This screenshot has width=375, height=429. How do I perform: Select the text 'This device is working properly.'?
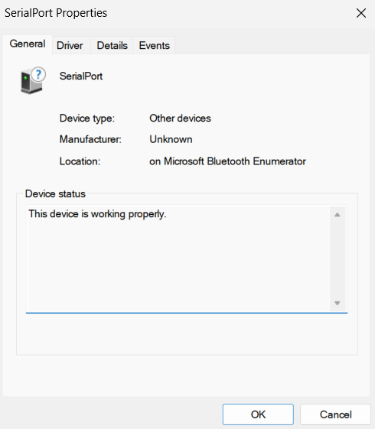click(x=97, y=214)
